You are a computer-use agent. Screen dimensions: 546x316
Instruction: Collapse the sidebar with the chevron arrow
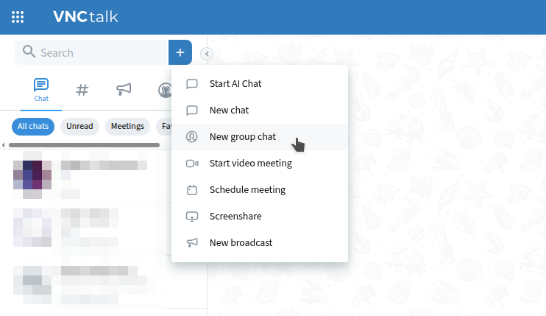pyautogui.click(x=207, y=53)
